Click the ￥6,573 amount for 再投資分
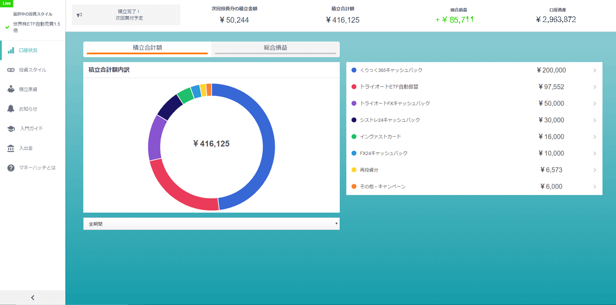The image size is (616, 305). click(552, 170)
